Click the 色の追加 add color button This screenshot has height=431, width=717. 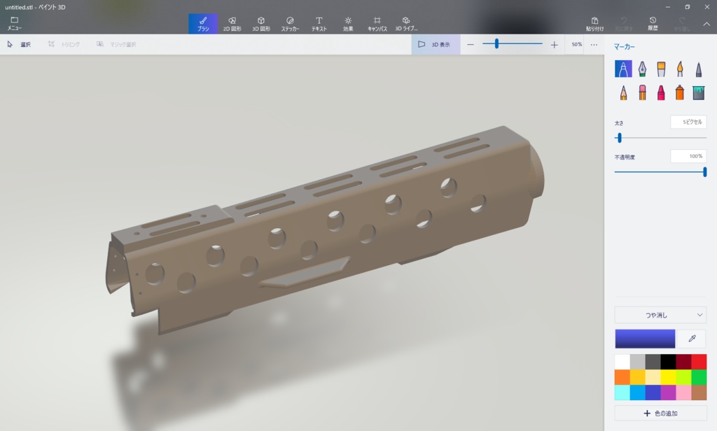click(660, 414)
